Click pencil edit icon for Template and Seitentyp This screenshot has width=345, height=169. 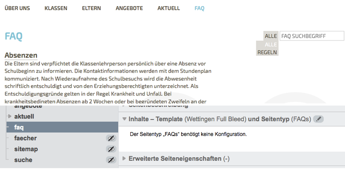[x=318, y=119]
